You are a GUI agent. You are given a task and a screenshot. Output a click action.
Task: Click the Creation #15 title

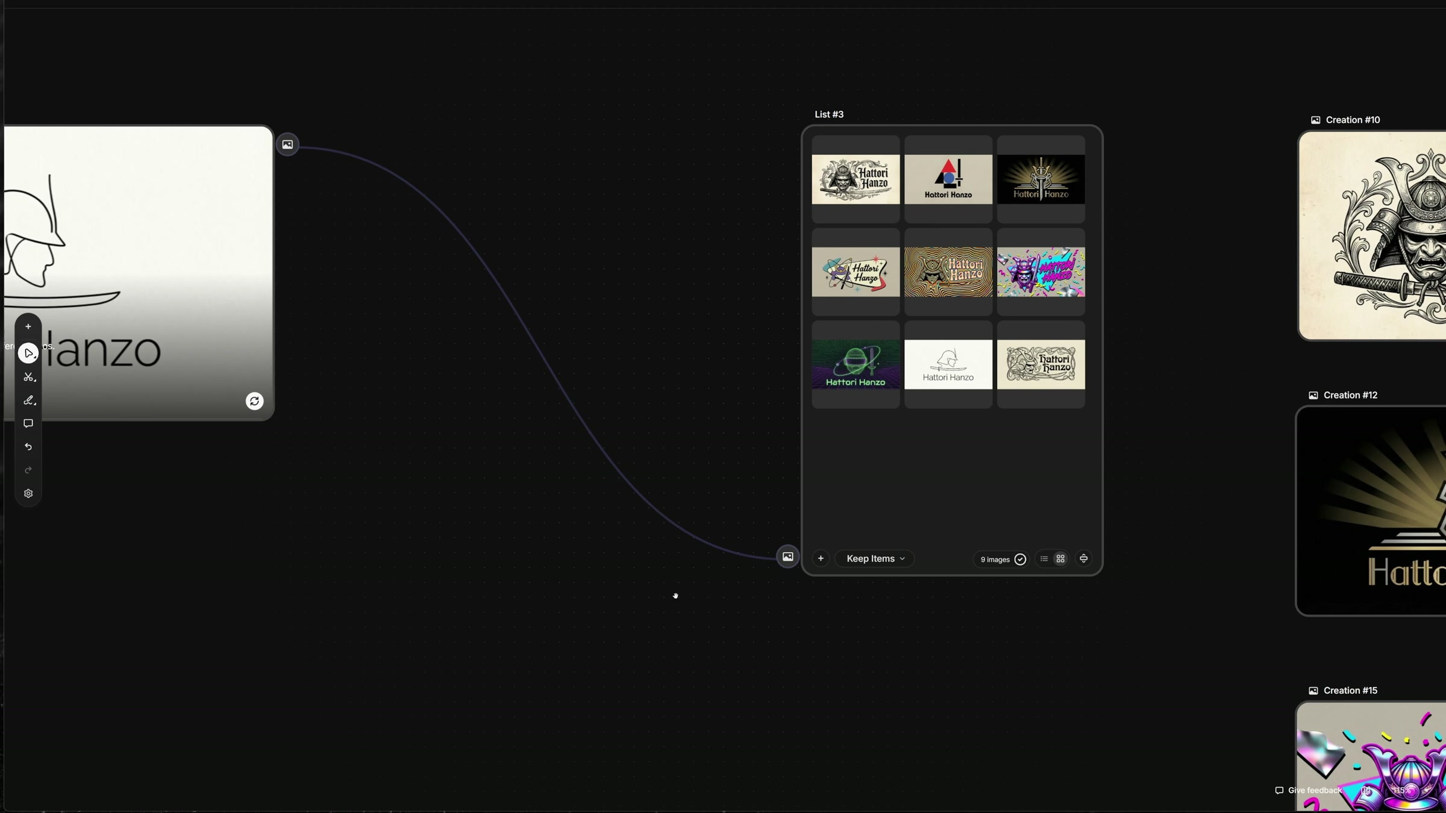[1350, 690]
